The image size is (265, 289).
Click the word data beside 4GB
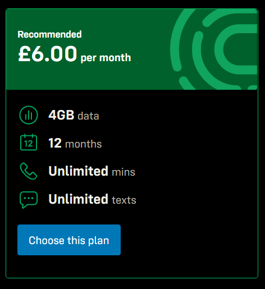(88, 116)
